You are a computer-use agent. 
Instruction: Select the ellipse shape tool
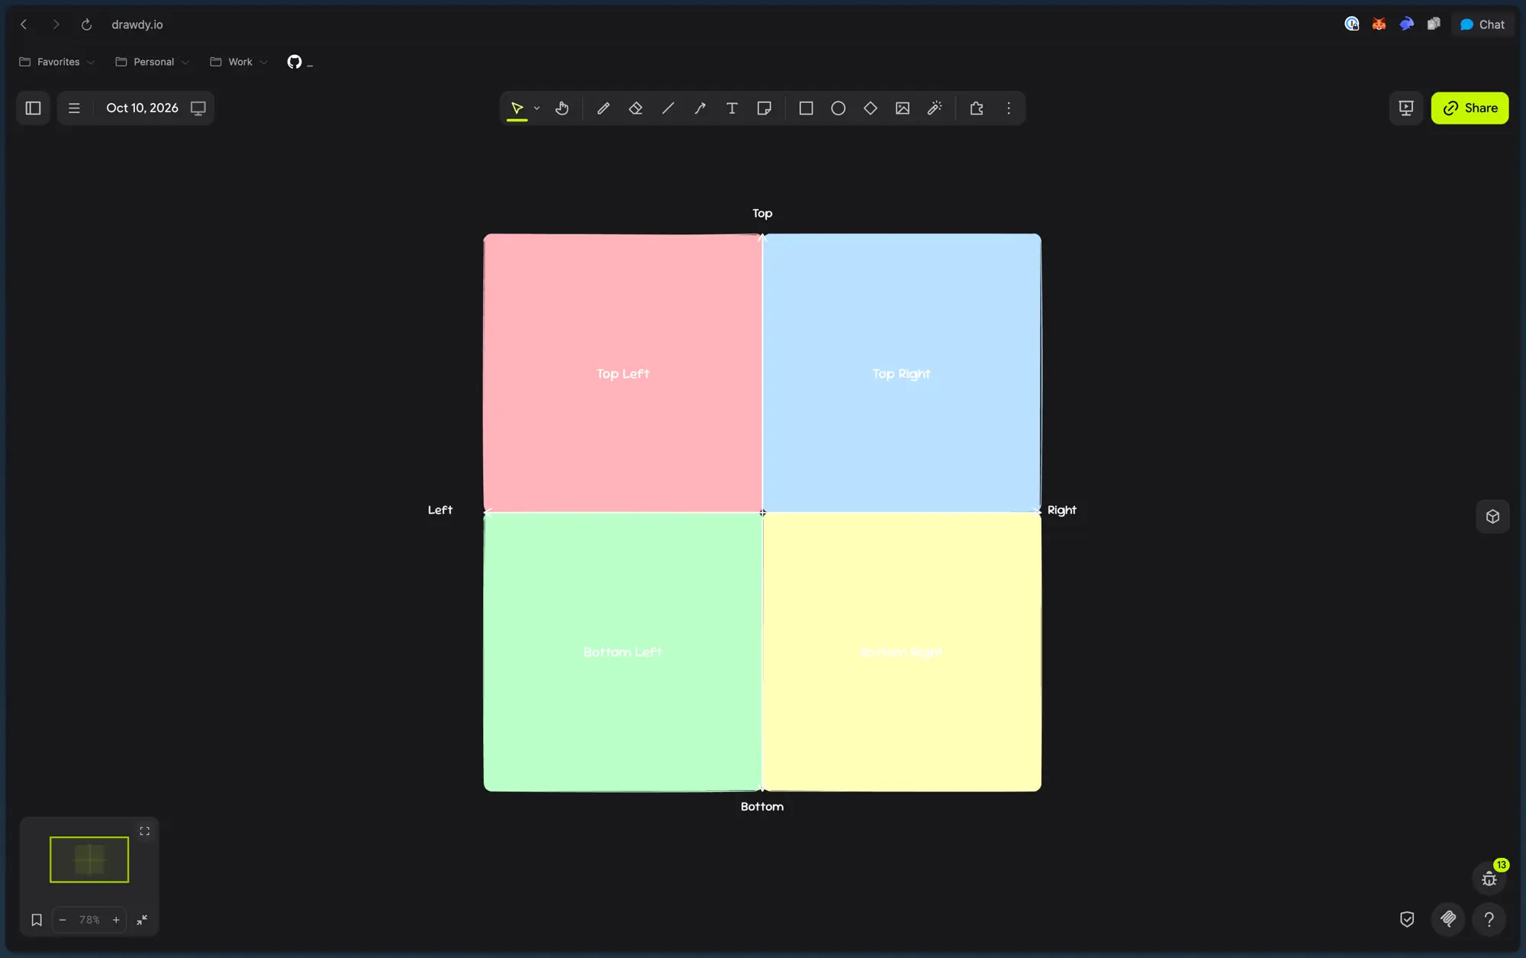click(x=839, y=108)
